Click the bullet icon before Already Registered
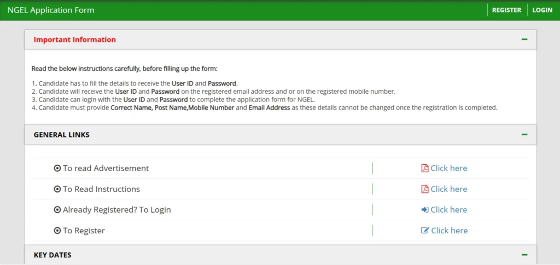 pyautogui.click(x=57, y=209)
